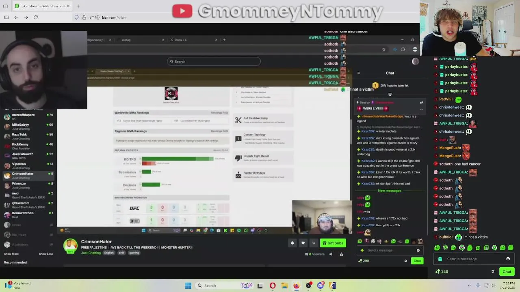520x292 pixels.
Task: Click the Search box in inner browser
Action: pos(214,62)
